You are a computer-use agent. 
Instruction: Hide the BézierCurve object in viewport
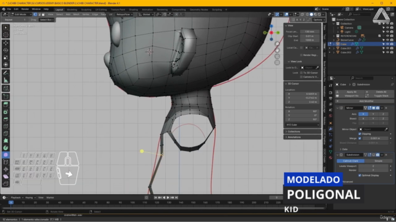(x=387, y=40)
